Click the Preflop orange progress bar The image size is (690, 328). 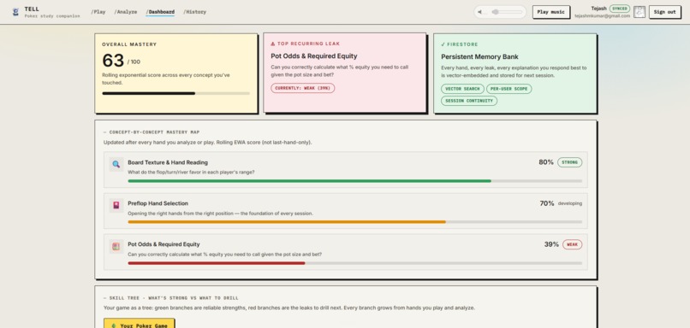[354, 222]
